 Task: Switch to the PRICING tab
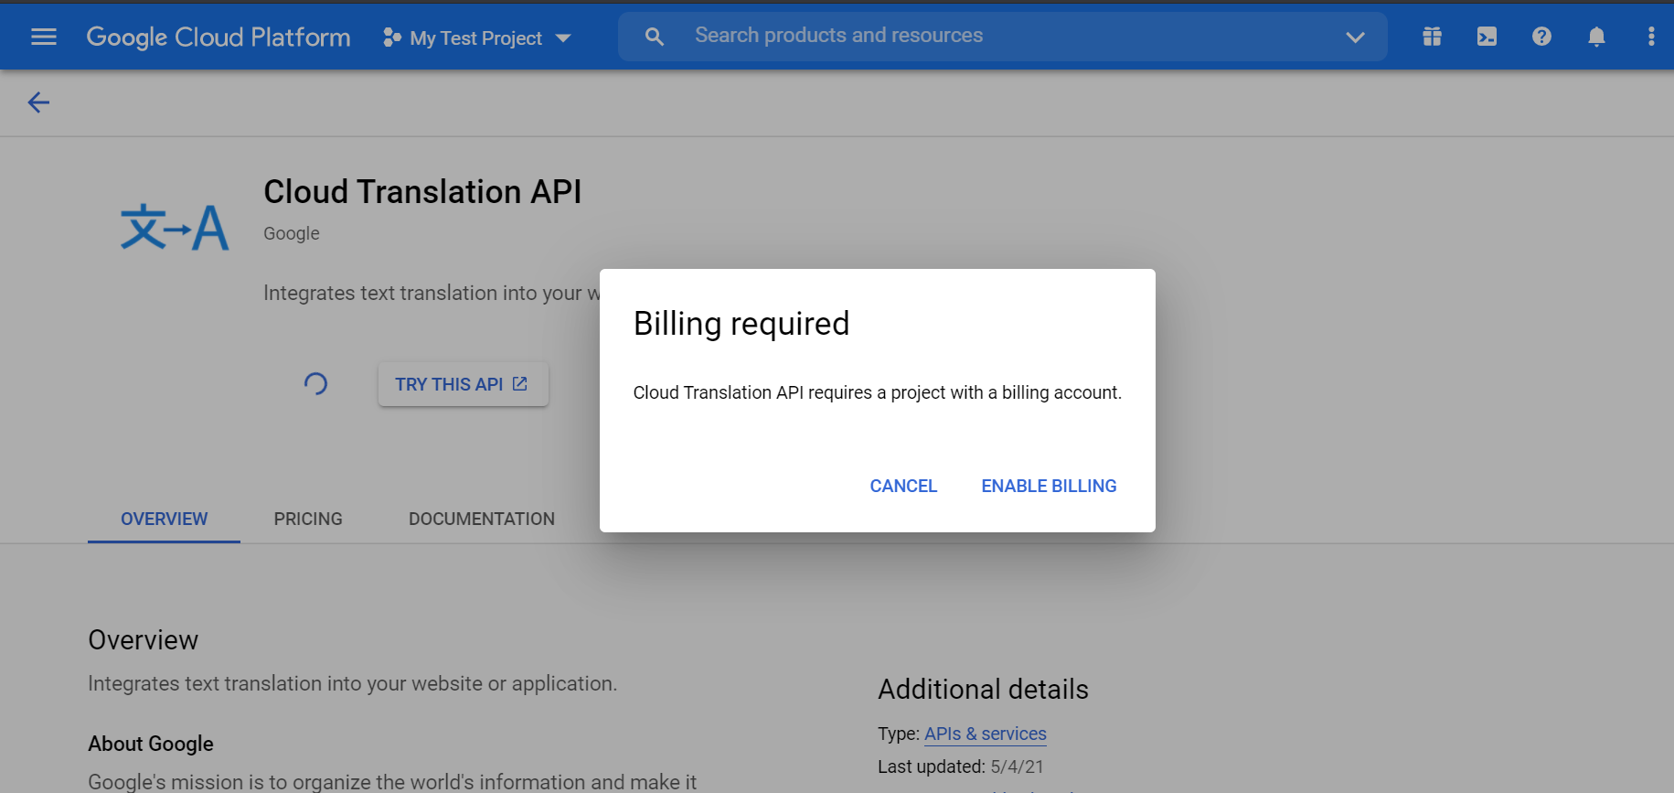click(x=308, y=519)
